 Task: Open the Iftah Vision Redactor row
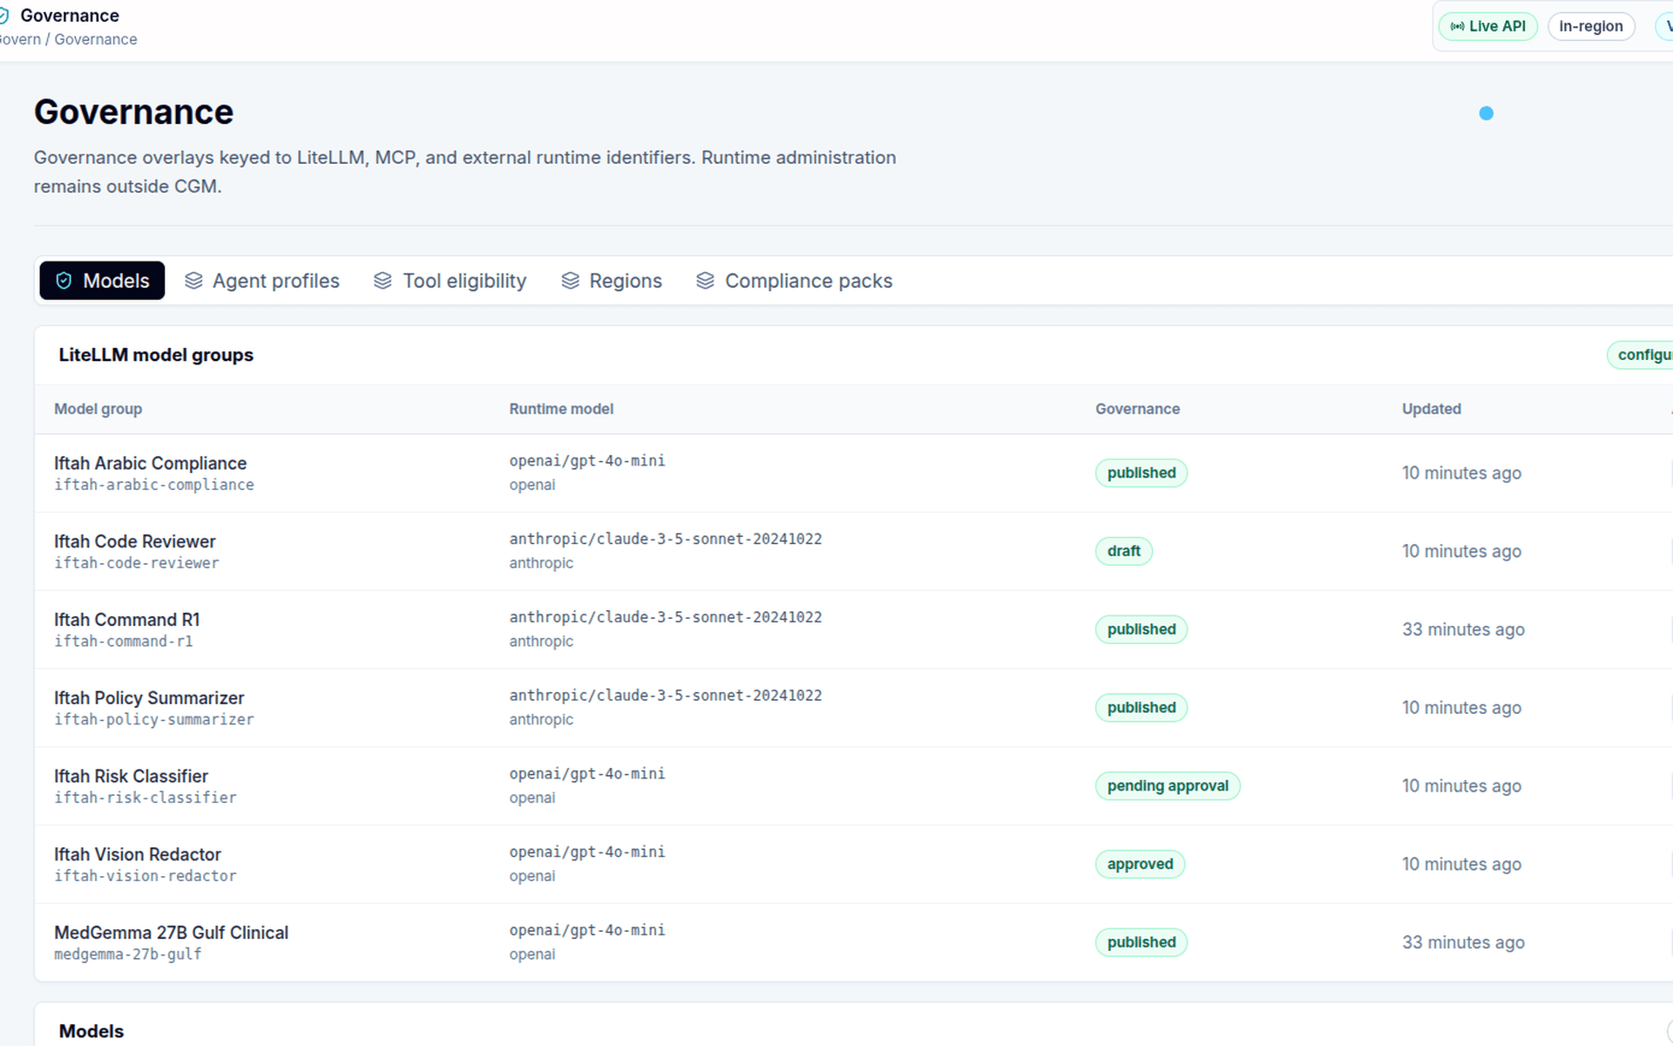(854, 865)
